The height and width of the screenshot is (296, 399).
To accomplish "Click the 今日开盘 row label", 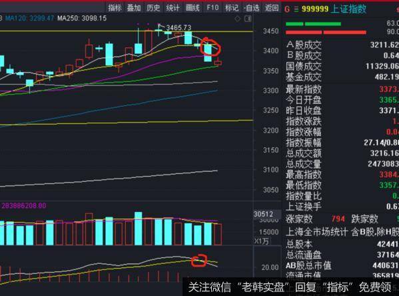I will coord(303,100).
